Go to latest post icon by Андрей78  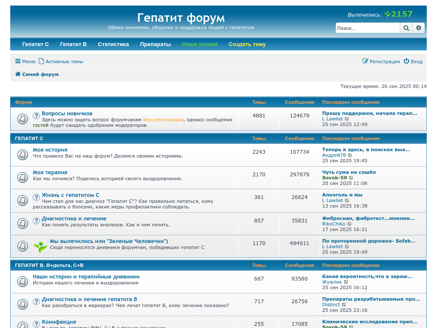(350, 155)
